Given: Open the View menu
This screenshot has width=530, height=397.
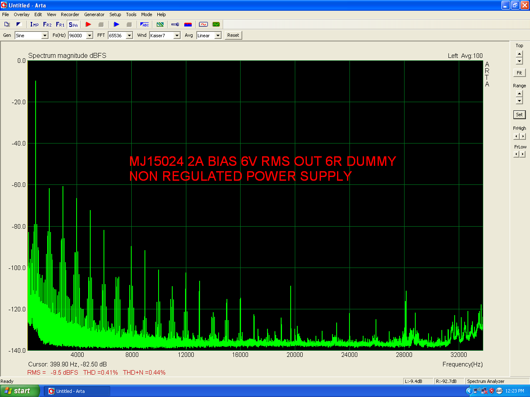Looking at the screenshot, I should coord(51,14).
